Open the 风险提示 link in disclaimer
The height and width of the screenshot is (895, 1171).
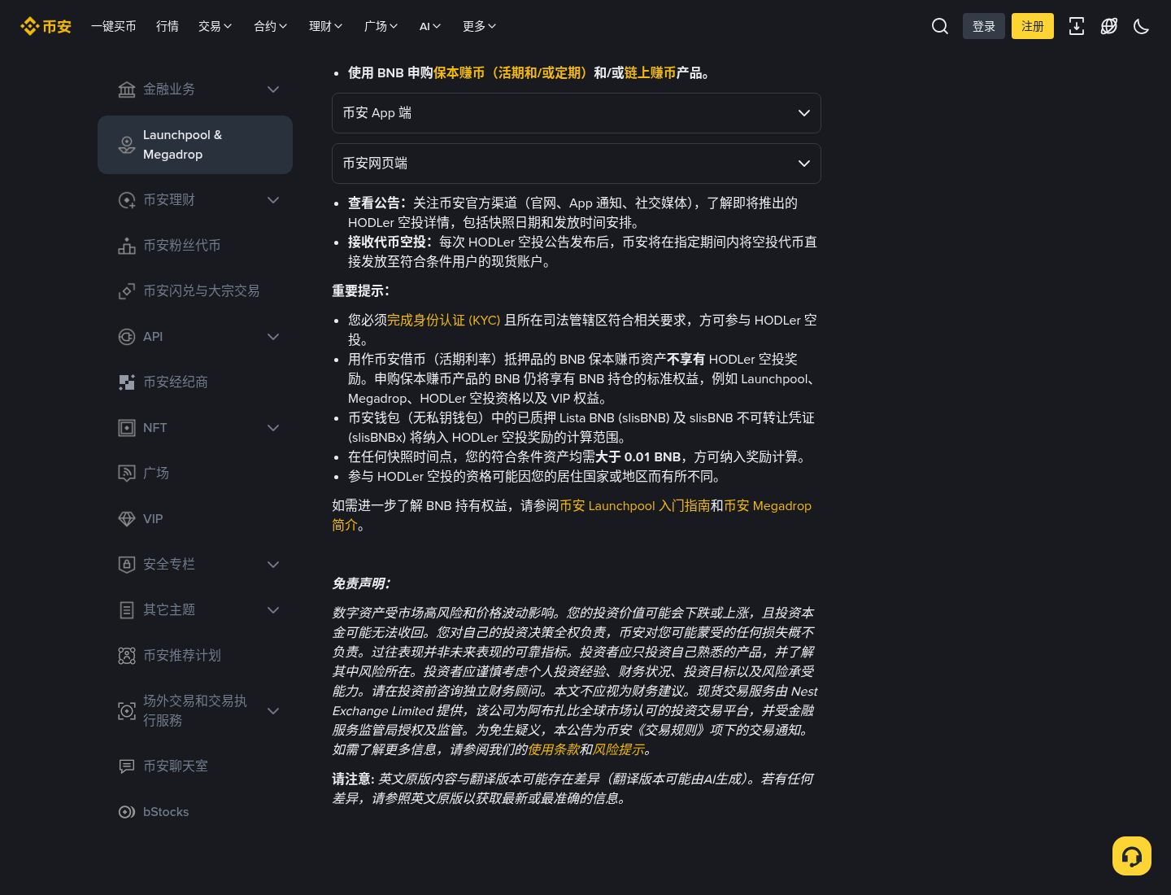coord(619,750)
